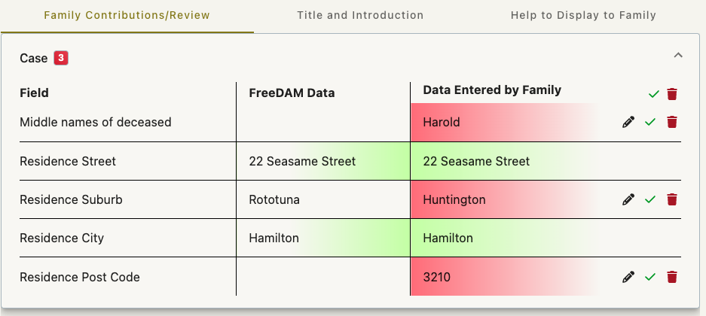
Task: Edit the Huntington suburb entry
Action: click(x=628, y=199)
